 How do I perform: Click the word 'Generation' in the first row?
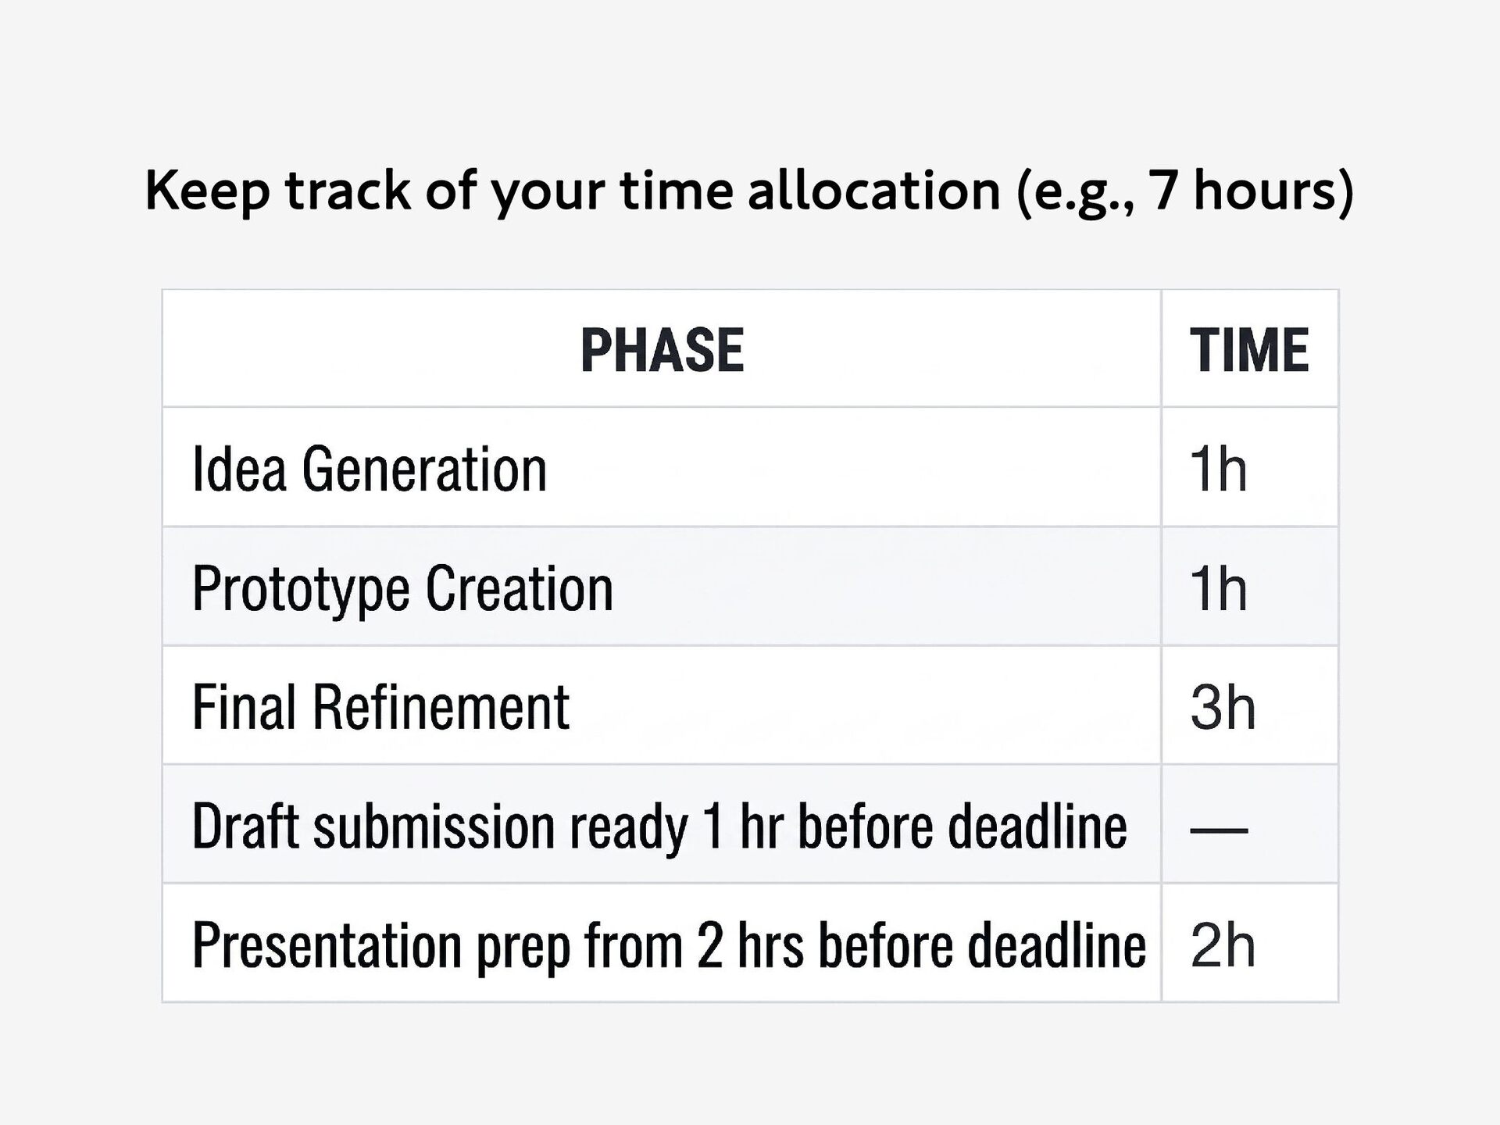tap(424, 469)
